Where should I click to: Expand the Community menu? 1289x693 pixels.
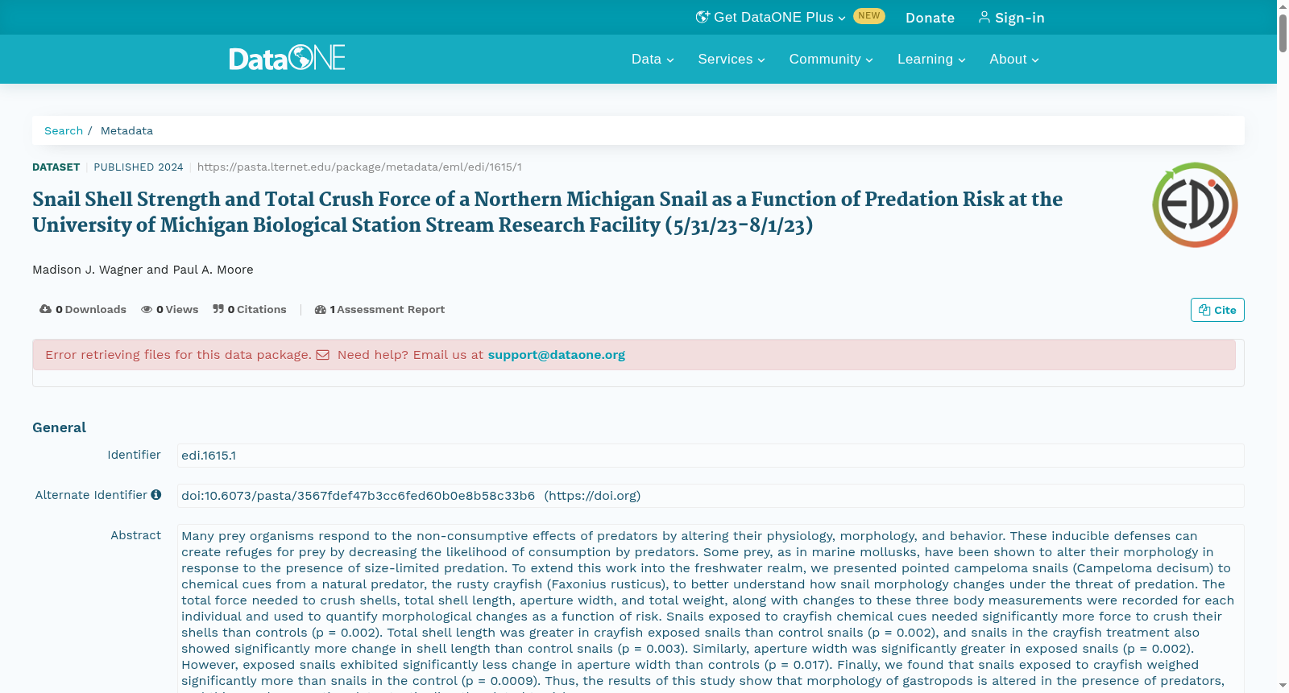point(831,59)
